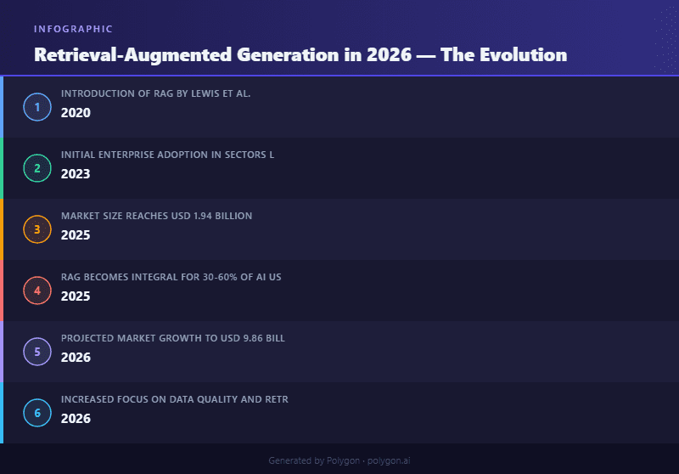Viewport: 679px width, 474px height.
Task: Click 'RAG Becomes Integral for 30-60%' text
Action: 149,277
